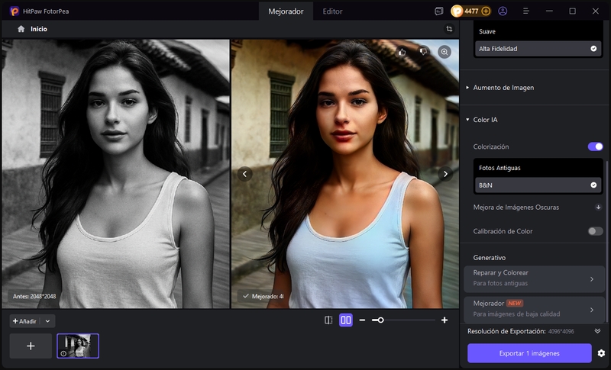
Task: Open the user account profile icon
Action: click(503, 11)
